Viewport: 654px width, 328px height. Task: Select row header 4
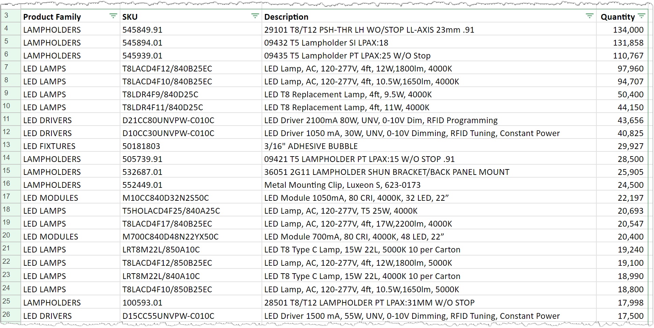(6, 29)
